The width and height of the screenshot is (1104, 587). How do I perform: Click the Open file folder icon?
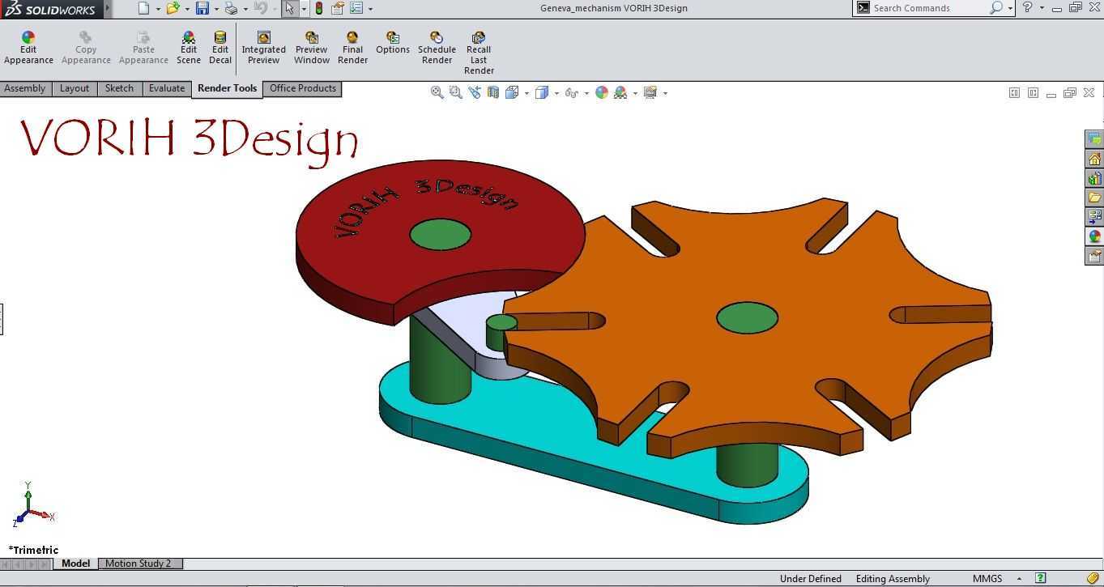173,8
